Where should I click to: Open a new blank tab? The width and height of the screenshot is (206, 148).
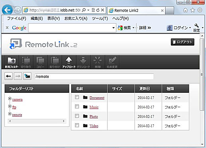tap(170, 10)
